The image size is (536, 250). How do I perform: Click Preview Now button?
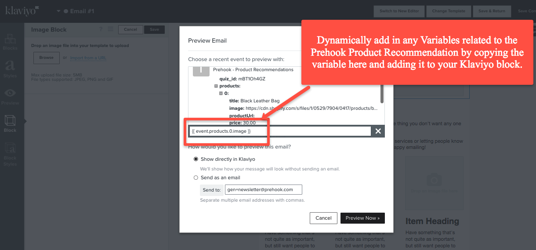click(x=362, y=218)
